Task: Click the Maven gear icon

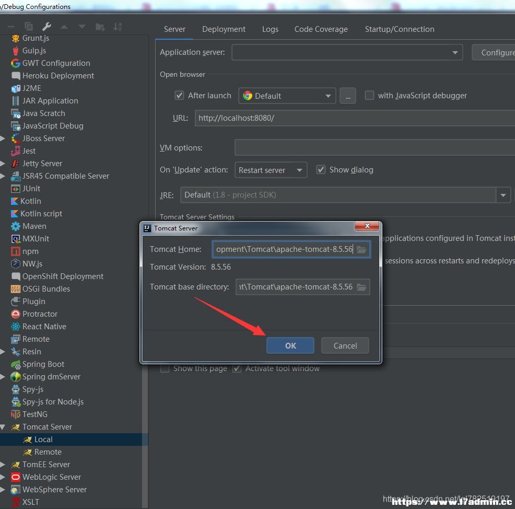Action: click(x=16, y=226)
